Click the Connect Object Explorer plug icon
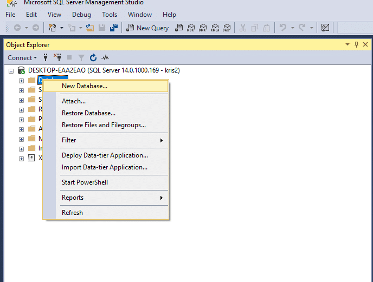Image resolution: width=373 pixels, height=282 pixels. click(x=46, y=57)
